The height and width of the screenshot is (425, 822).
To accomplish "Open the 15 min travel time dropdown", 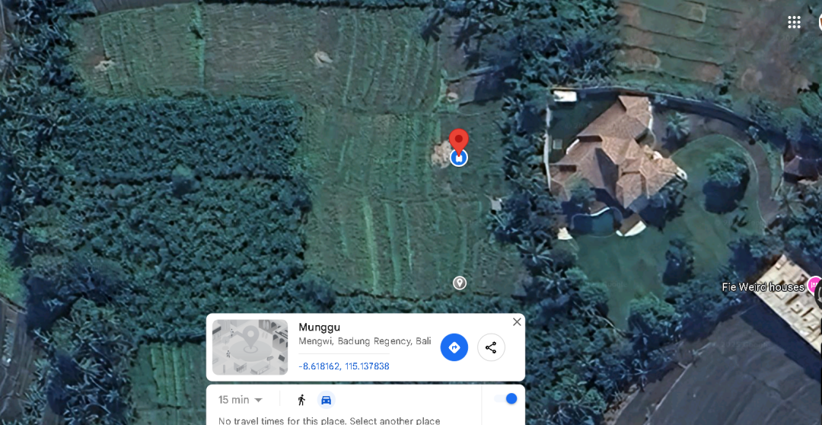I will (240, 400).
